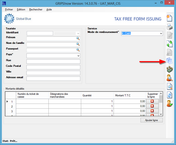Open the Rechercher menu
Image resolution: width=176 pixels, height=145 pixels.
pos(36,10)
